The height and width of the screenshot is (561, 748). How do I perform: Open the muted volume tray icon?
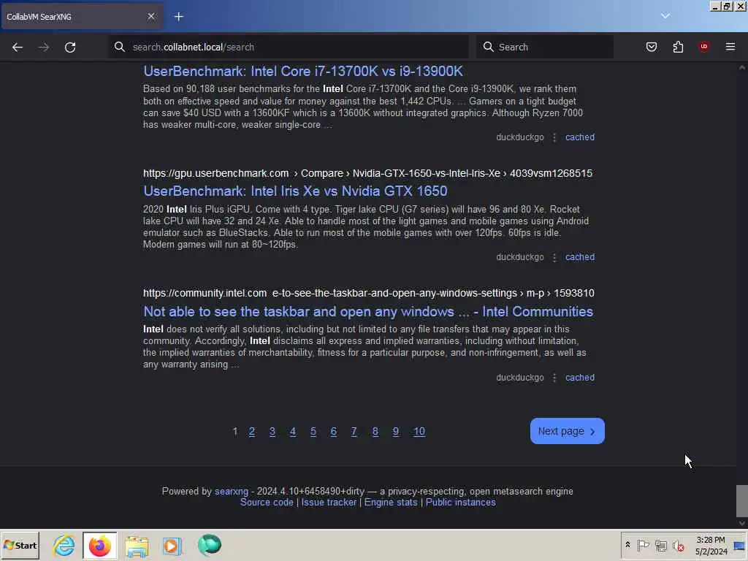pyautogui.click(x=678, y=545)
